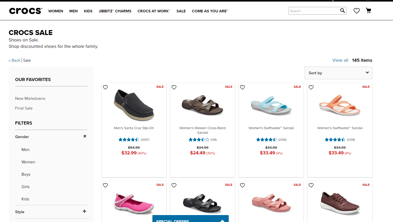Click the star rating of the light blue Swiftwater
The image size is (393, 222).
point(266,140)
